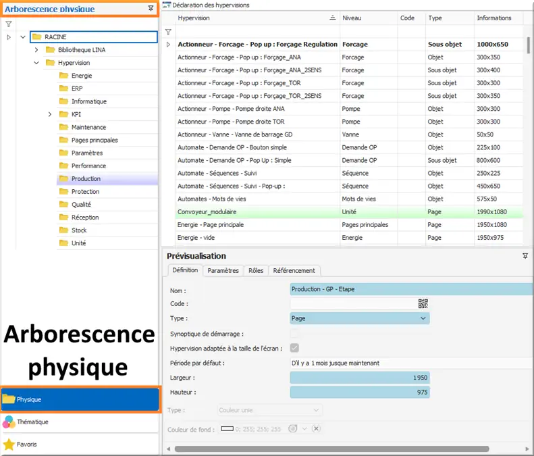Select the Energie - Page principale row
The width and height of the screenshot is (534, 456).
(350, 224)
